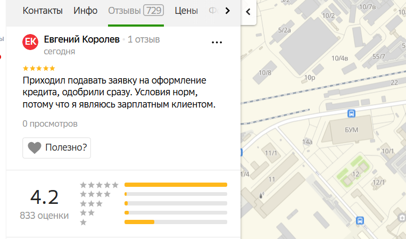Click the 833 оценки label
The image size is (406, 239).
[x=44, y=216]
